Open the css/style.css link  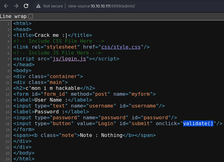[x=121, y=47]
